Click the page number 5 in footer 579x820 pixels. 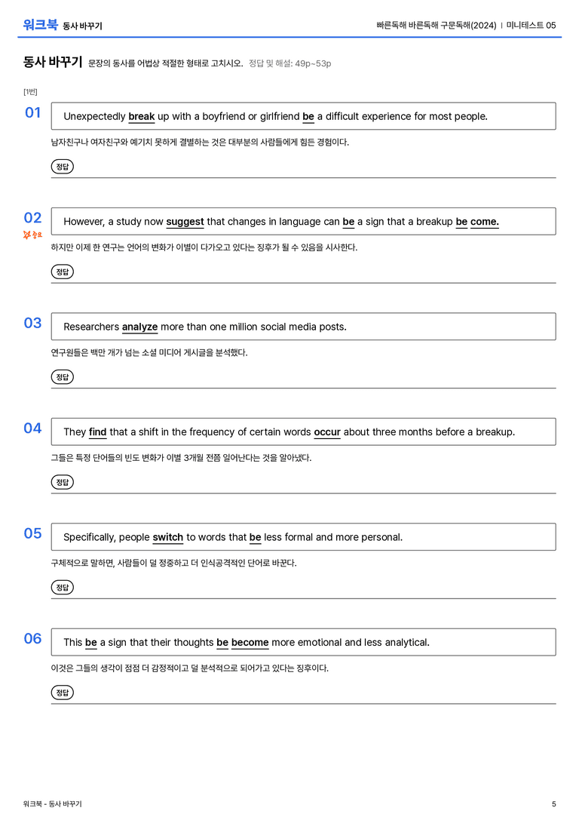pyautogui.click(x=554, y=804)
